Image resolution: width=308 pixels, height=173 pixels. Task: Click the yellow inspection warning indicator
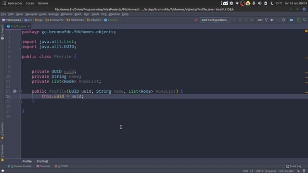point(306,31)
